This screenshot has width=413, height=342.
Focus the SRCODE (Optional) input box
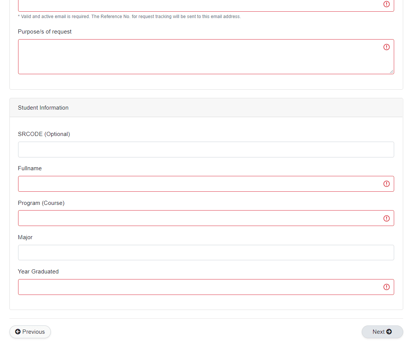[x=206, y=150]
